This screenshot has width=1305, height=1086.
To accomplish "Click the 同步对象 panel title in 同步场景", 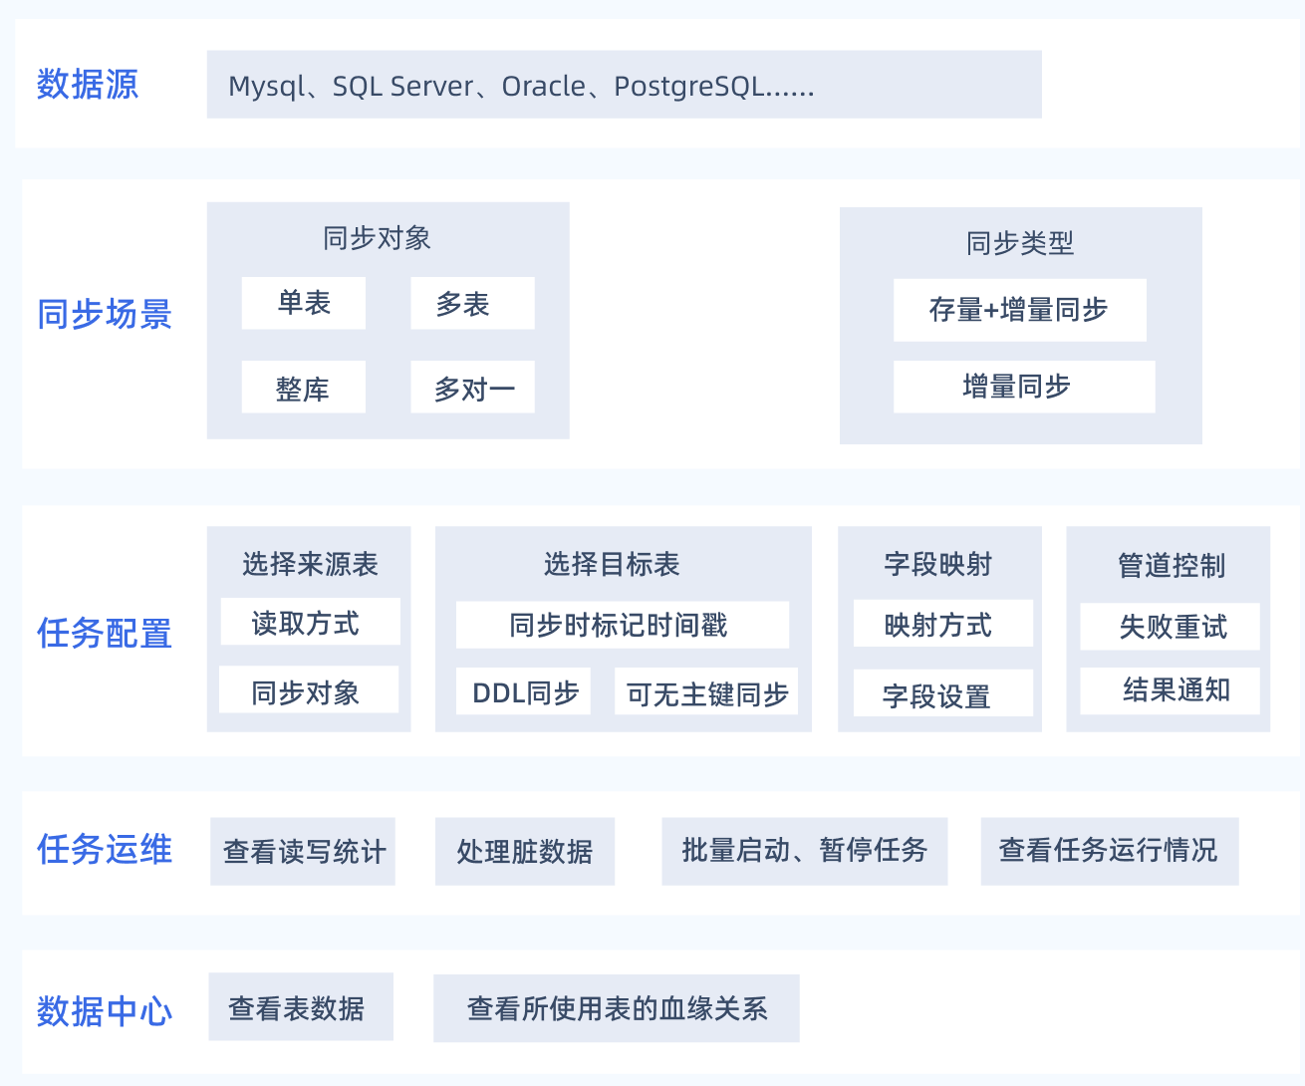I will tap(377, 238).
